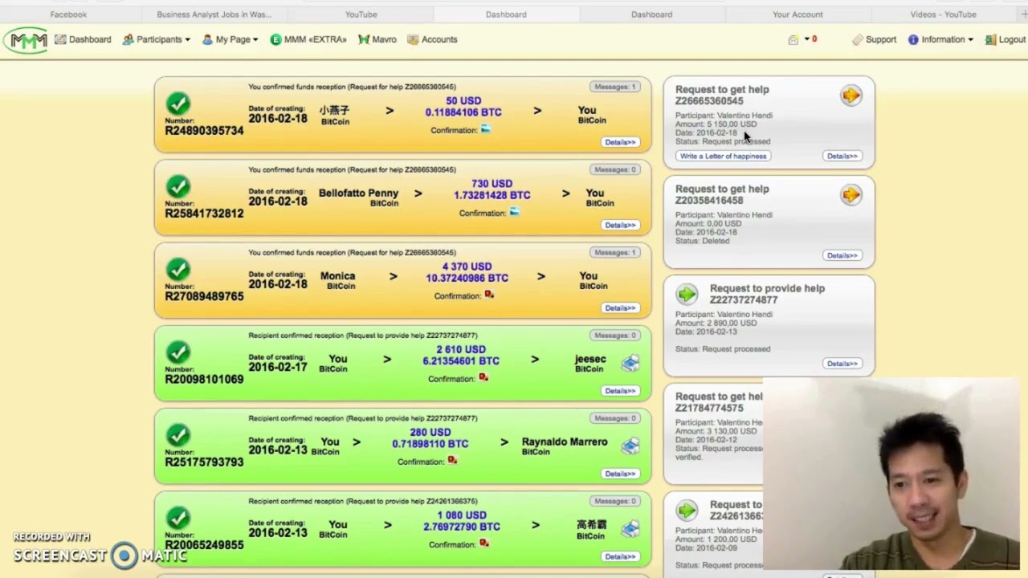Click the check icon of order R20065249855
Viewport: 1028px width, 578px height.
[178, 518]
